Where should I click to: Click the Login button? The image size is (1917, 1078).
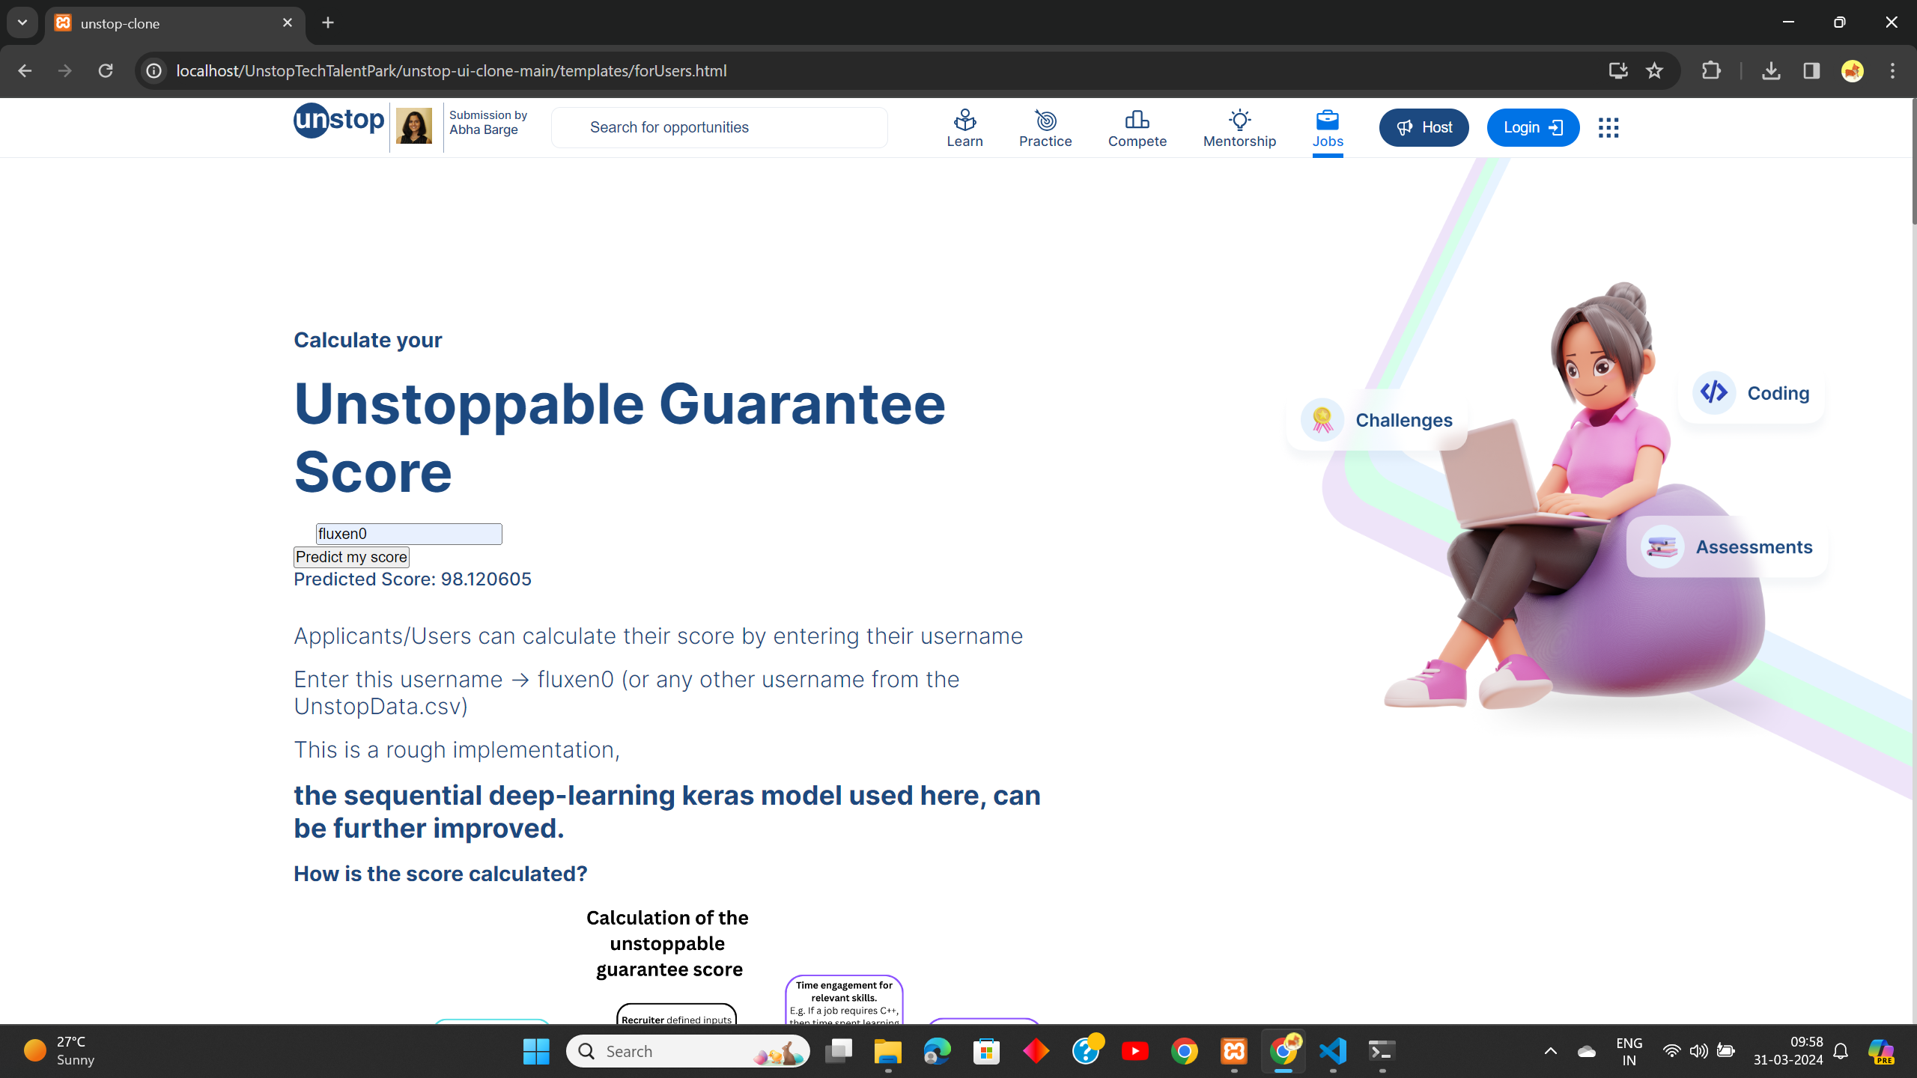tap(1532, 127)
